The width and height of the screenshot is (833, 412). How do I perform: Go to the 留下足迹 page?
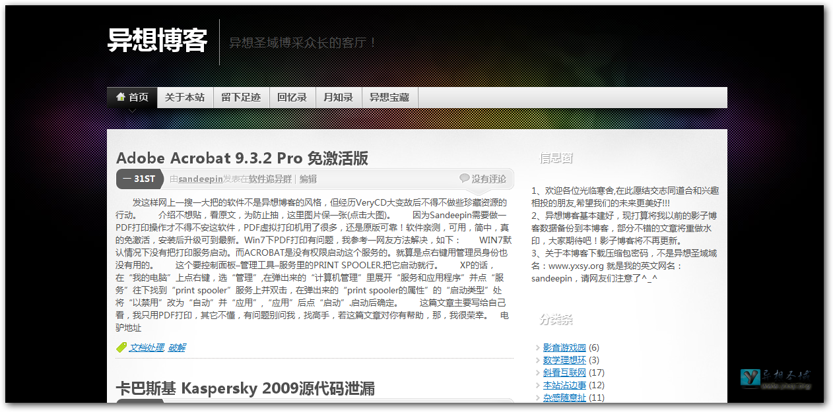pos(241,98)
